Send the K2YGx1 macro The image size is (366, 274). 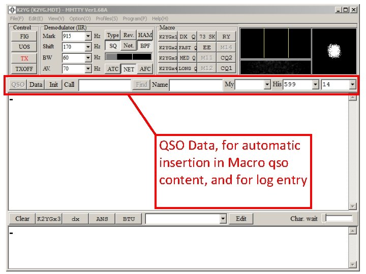[168, 37]
